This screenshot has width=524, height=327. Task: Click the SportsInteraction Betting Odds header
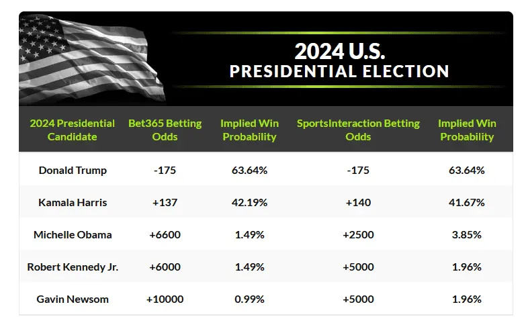pyautogui.click(x=358, y=130)
